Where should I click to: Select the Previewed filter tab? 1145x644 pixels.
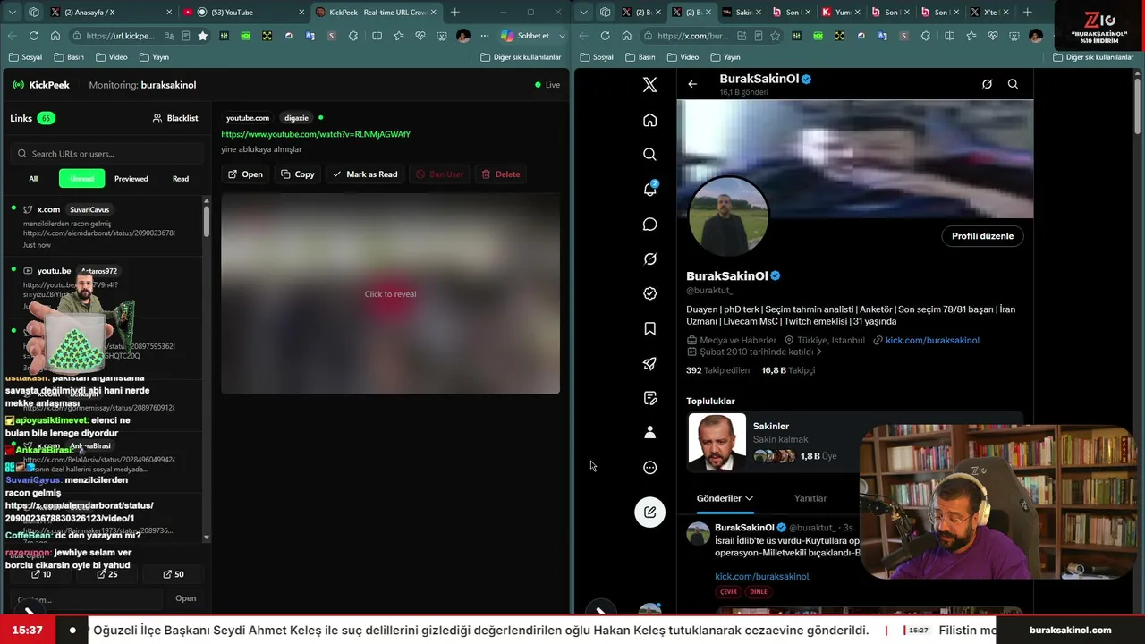pos(131,179)
